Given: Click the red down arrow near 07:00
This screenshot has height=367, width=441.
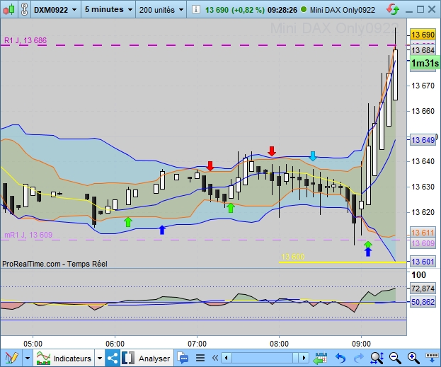Looking at the screenshot, I should 210,165.
